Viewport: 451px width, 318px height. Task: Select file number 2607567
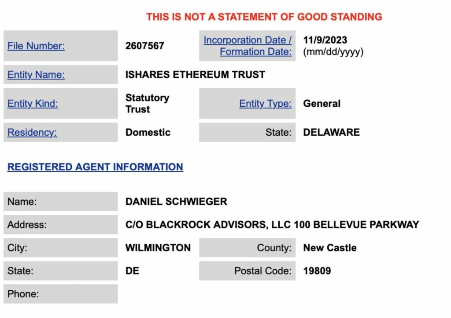[x=144, y=46]
